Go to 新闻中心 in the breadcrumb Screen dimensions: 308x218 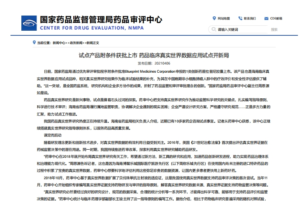(59, 42)
